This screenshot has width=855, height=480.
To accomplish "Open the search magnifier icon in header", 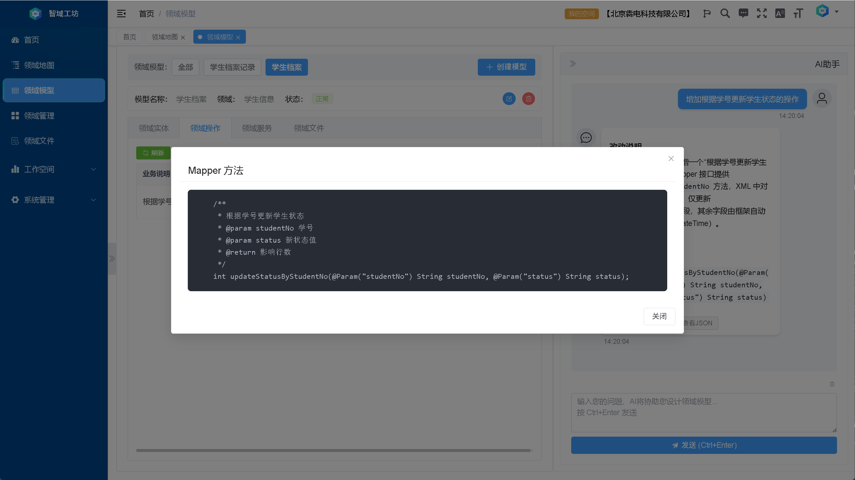I will (x=725, y=14).
